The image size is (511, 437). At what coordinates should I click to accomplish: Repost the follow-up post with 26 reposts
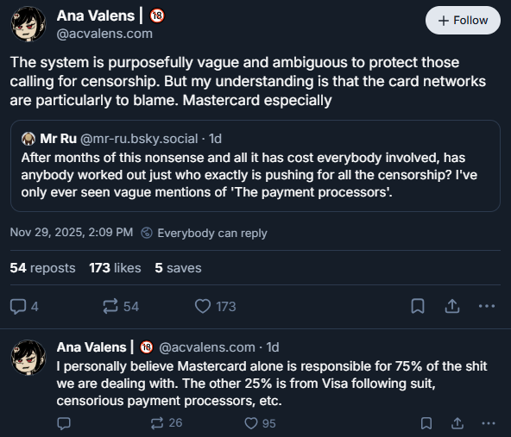coord(157,423)
